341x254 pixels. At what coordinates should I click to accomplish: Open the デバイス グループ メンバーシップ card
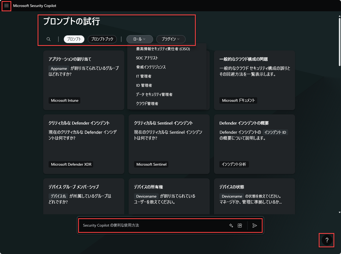tap(84, 196)
